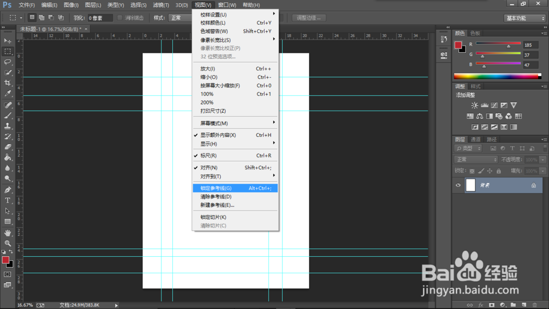This screenshot has height=309, width=549.
Task: Create a new layer icon
Action: 524,305
